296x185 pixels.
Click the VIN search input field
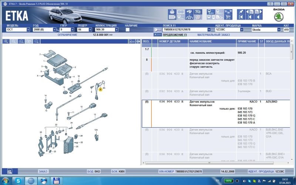185,30
